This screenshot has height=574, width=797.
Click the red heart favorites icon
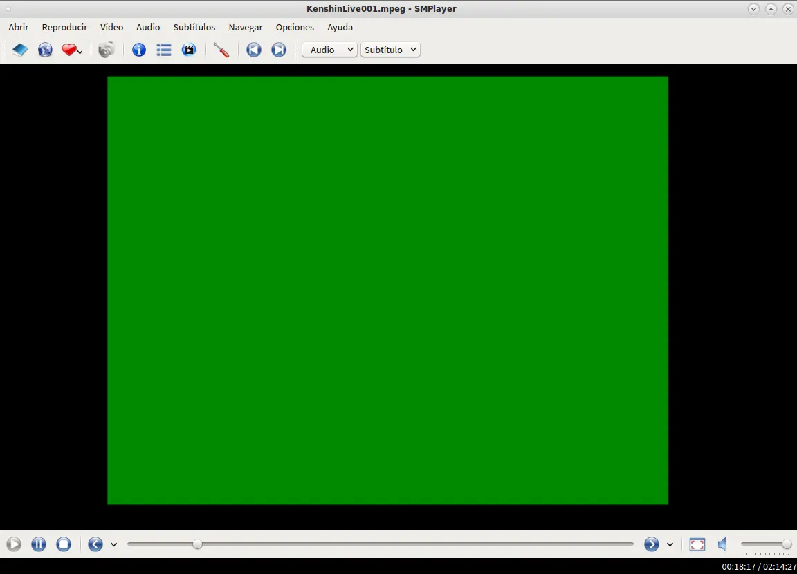coord(68,50)
